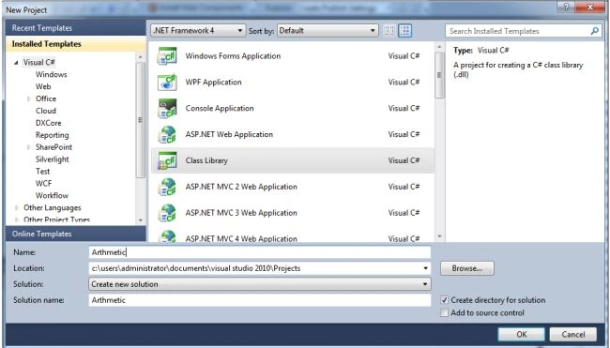Select the WCF tree item
610x348 pixels.
(43, 184)
